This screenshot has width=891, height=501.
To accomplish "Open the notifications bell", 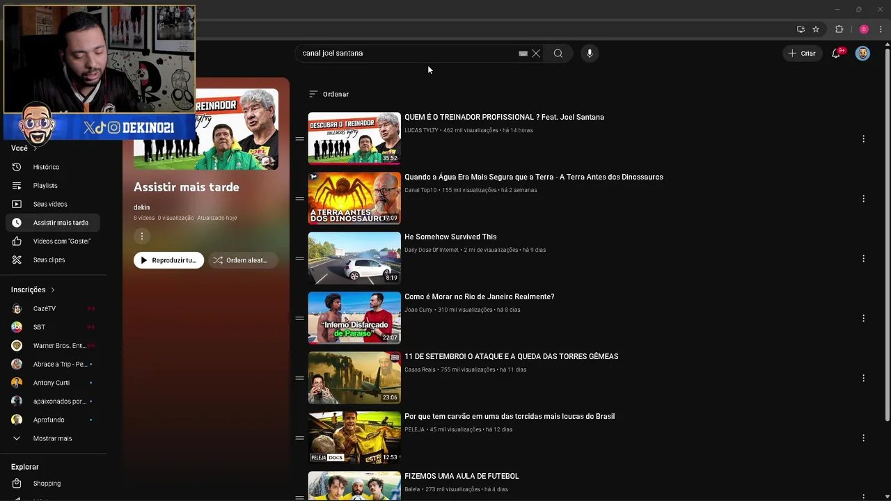I will pyautogui.click(x=837, y=54).
